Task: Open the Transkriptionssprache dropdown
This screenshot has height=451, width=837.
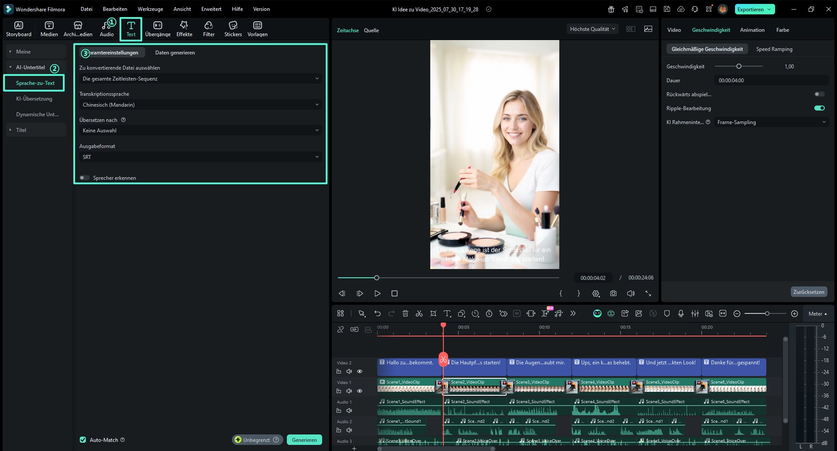Action: (x=201, y=105)
